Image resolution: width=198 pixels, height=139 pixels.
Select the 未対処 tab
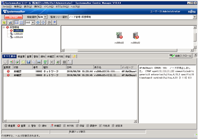[59, 56]
